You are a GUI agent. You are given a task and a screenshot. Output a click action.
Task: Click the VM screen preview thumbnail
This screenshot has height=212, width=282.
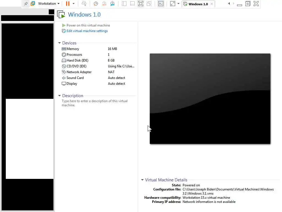coord(210,99)
